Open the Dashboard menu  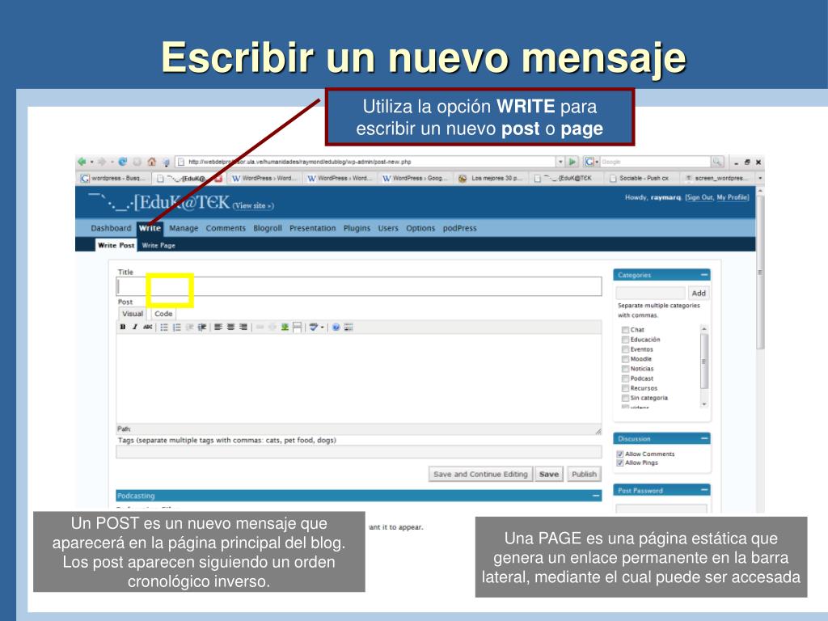111,228
